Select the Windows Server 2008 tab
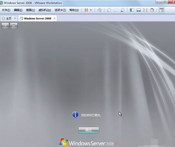Viewport: 175px width, 147px height. [38, 19]
